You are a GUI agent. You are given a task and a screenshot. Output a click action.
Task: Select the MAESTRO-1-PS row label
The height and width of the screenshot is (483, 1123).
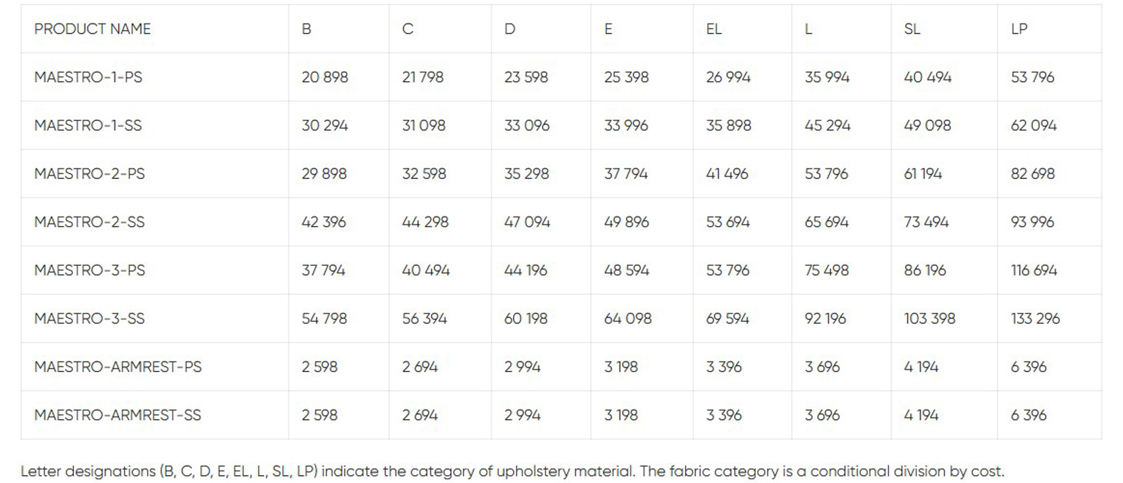coord(88,77)
